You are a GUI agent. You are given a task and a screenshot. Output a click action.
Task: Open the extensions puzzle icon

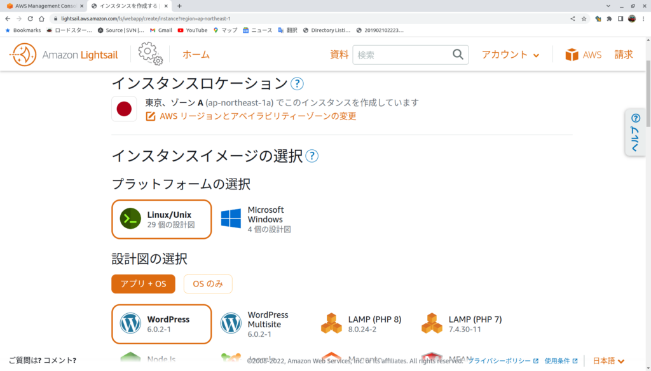(609, 18)
